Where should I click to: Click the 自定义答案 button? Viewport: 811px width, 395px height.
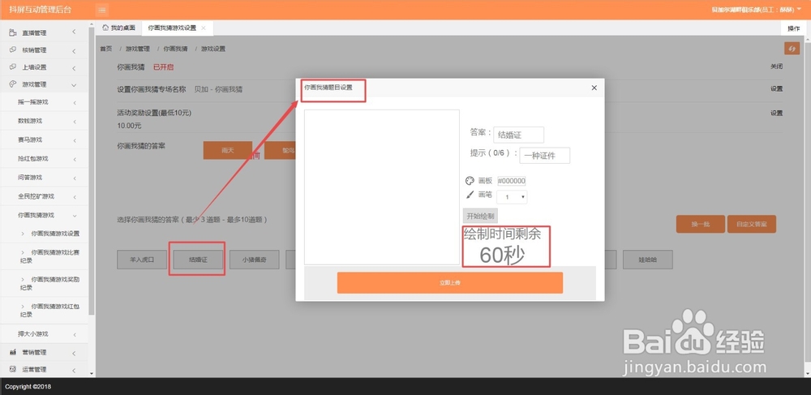[752, 225]
